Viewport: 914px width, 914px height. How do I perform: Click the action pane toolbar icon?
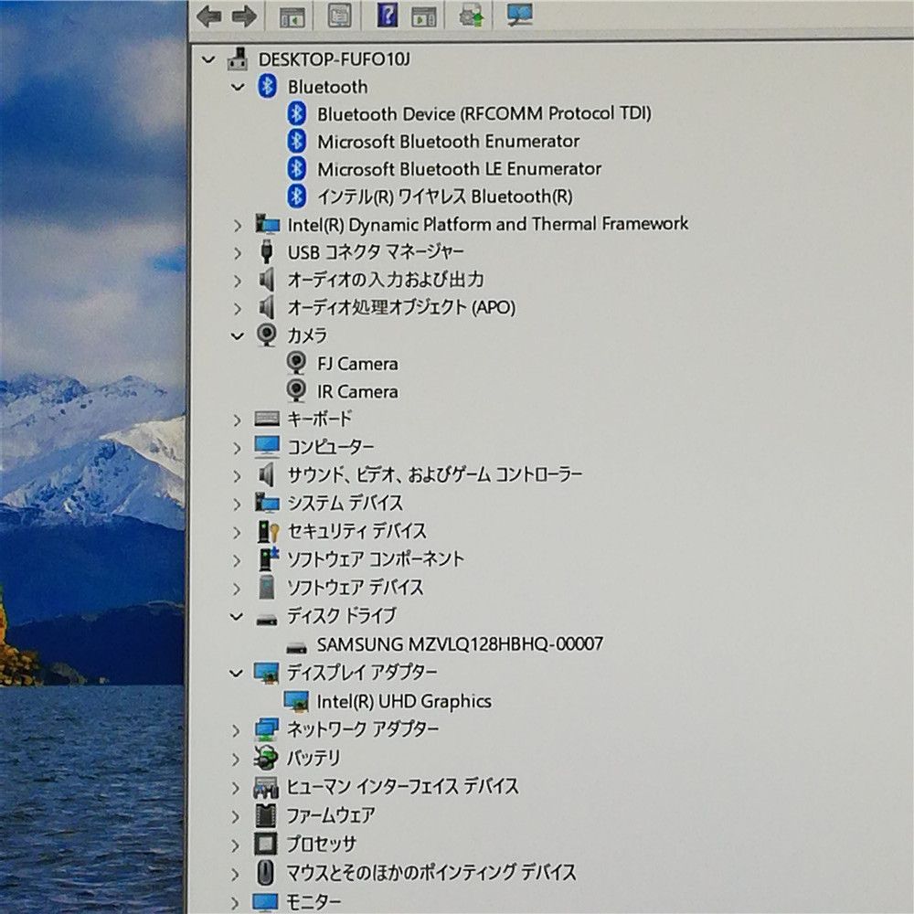(424, 16)
